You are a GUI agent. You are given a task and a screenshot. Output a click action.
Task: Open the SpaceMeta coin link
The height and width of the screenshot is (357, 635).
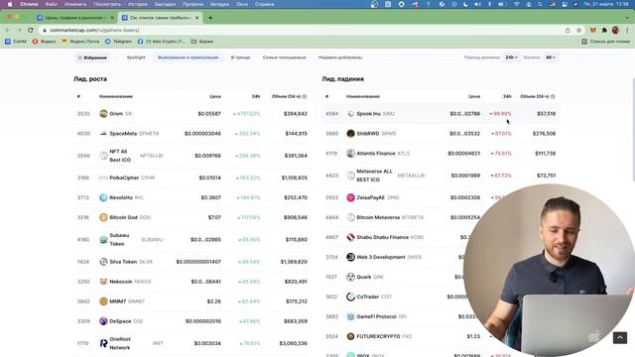(123, 133)
